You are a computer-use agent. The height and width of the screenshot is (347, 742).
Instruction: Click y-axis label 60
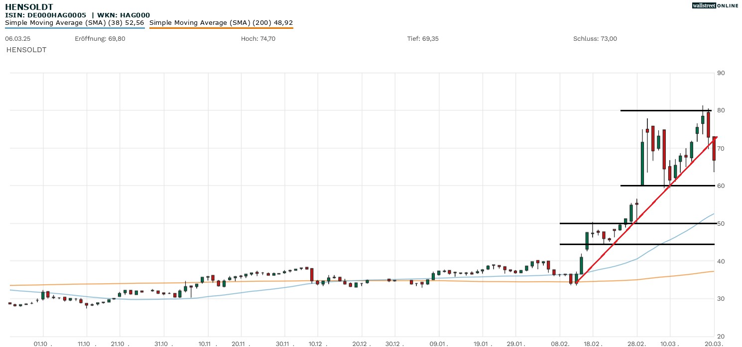pyautogui.click(x=721, y=186)
